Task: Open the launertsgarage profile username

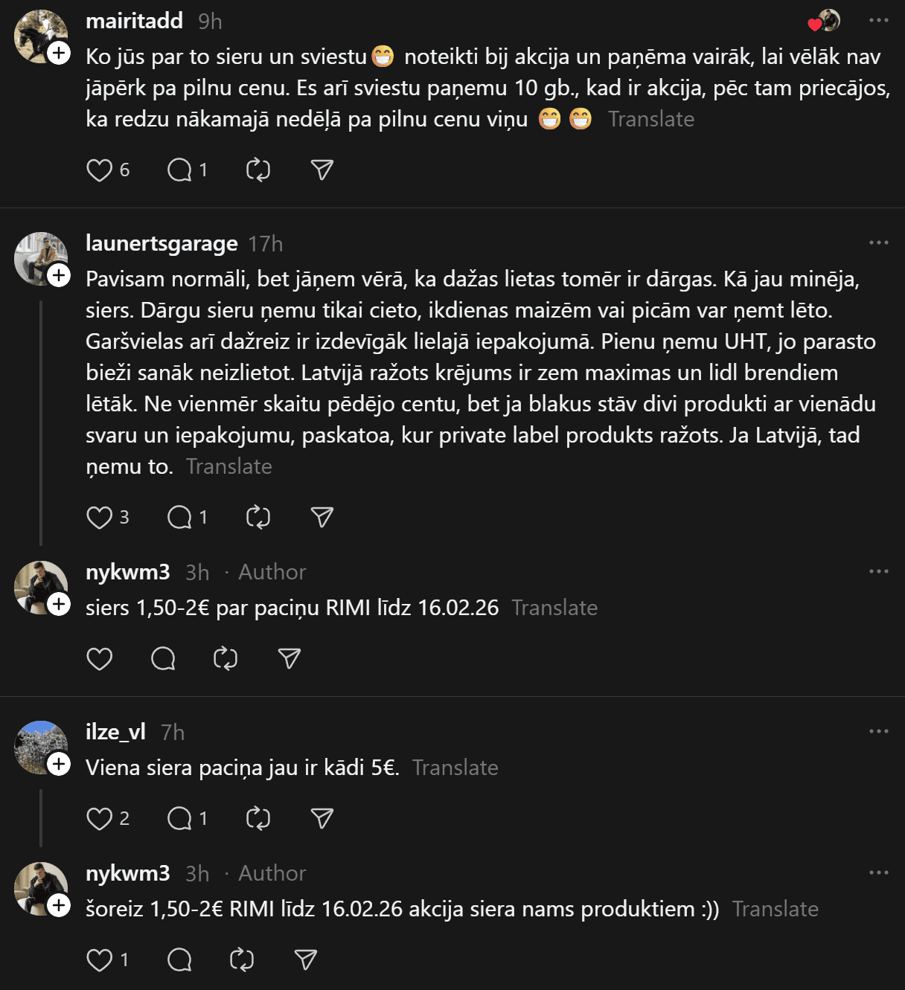Action: [162, 243]
